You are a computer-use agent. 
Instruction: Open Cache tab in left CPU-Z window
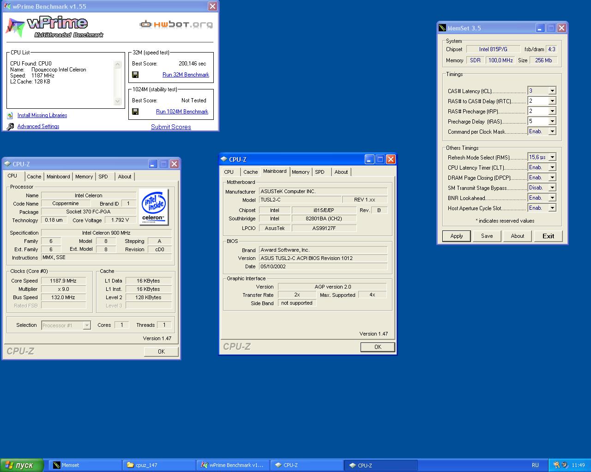pos(34,177)
